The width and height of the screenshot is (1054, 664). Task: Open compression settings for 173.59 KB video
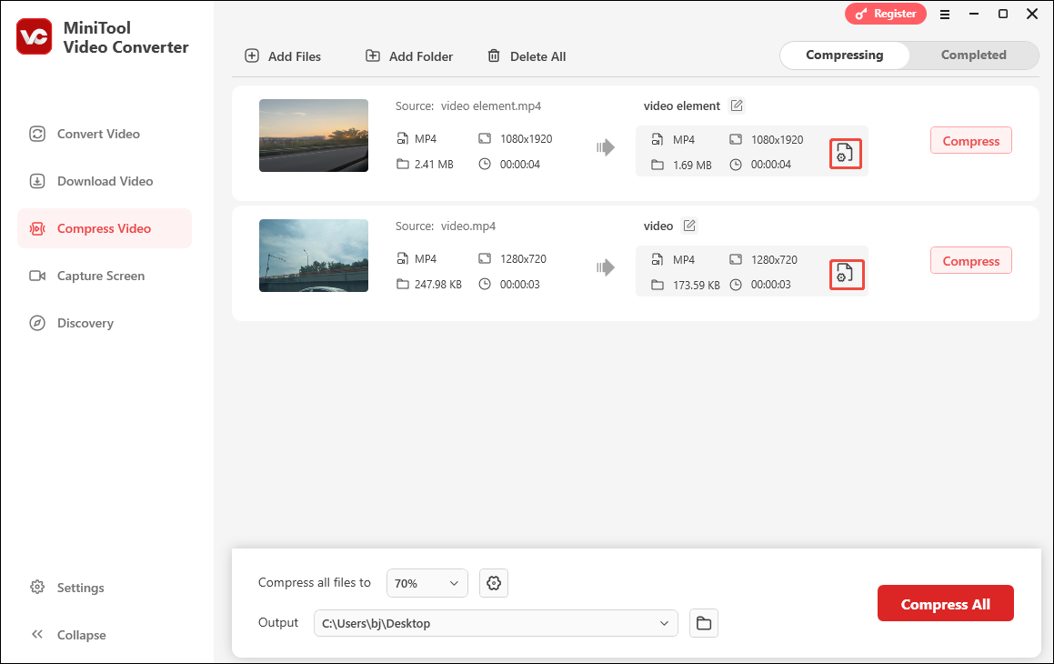tap(847, 274)
